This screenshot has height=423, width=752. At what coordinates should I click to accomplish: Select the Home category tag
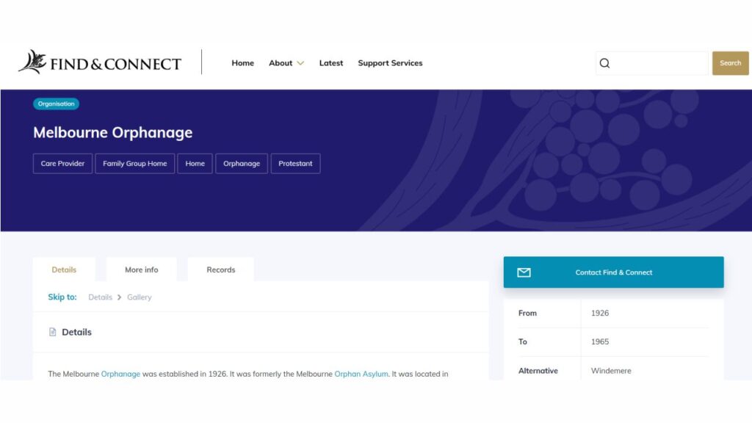195,164
